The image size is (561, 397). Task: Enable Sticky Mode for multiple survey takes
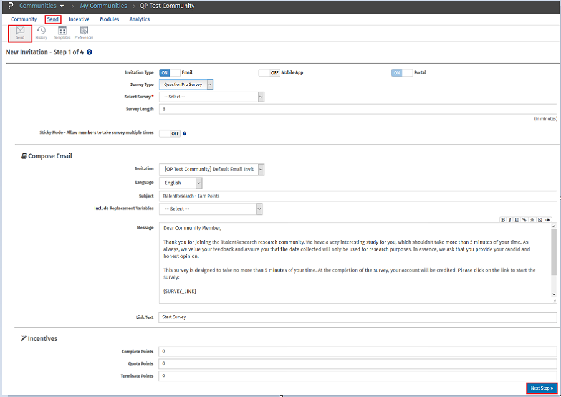click(x=169, y=133)
